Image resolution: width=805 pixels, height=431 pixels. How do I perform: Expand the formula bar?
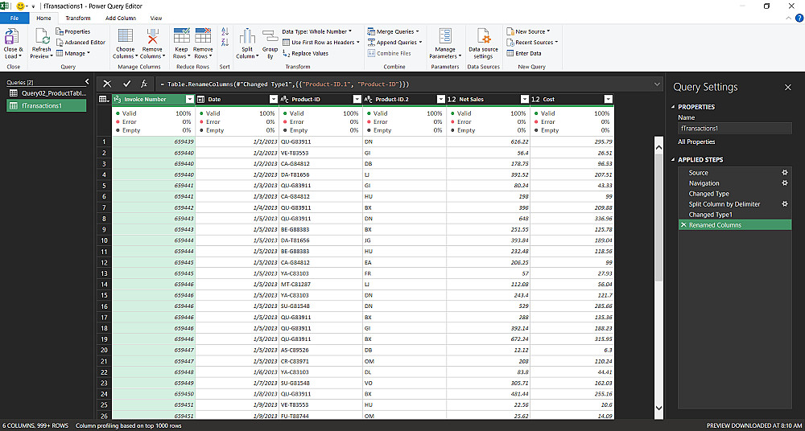pyautogui.click(x=657, y=84)
